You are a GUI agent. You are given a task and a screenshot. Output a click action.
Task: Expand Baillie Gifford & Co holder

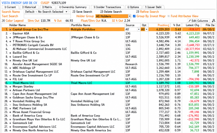(10, 53)
